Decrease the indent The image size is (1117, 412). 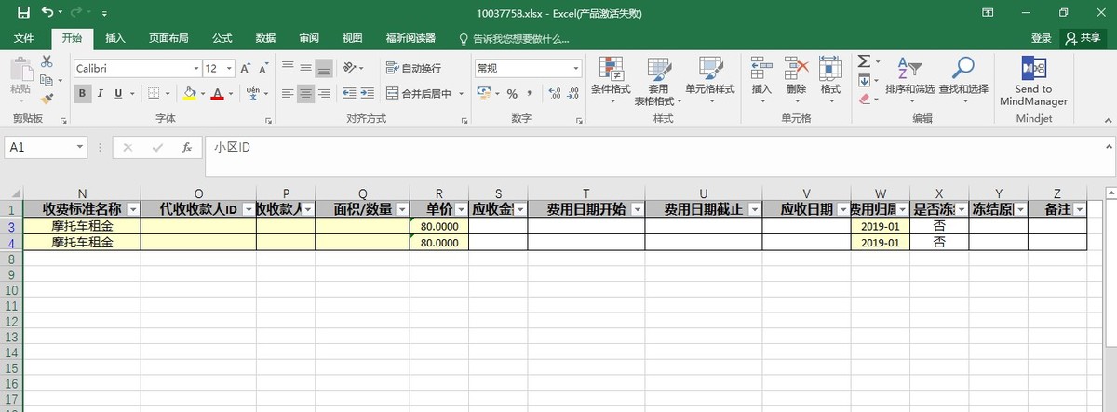pyautogui.click(x=350, y=94)
